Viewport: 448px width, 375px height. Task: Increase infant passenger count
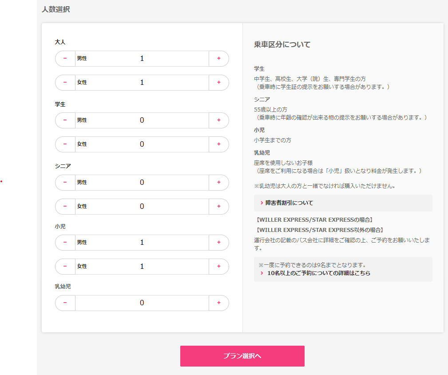(218, 303)
